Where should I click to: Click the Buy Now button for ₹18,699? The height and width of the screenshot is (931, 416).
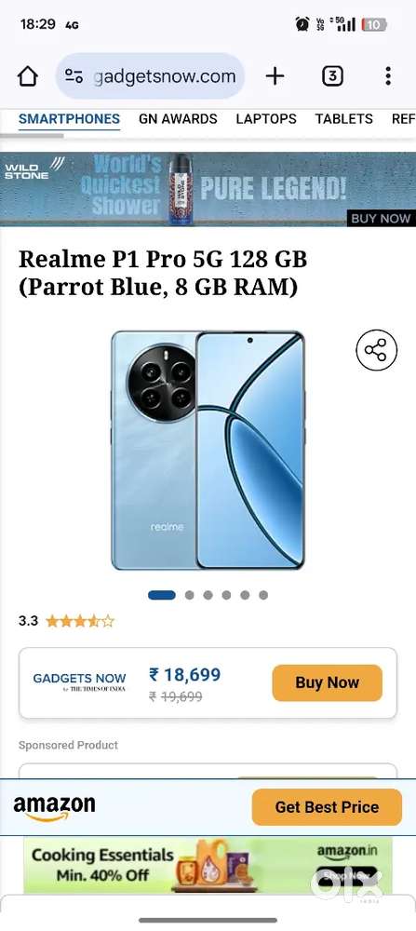[x=327, y=682]
